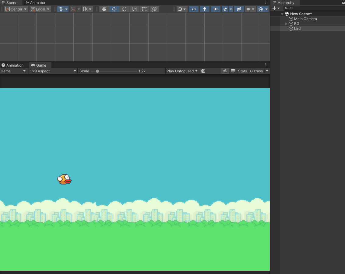Click the search magnifier icon in Hierarchy
The image size is (345, 274).
(x=286, y=8)
